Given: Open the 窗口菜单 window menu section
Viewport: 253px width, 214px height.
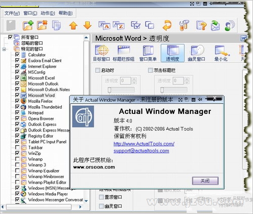Looking at the screenshot, I should pos(148,53).
